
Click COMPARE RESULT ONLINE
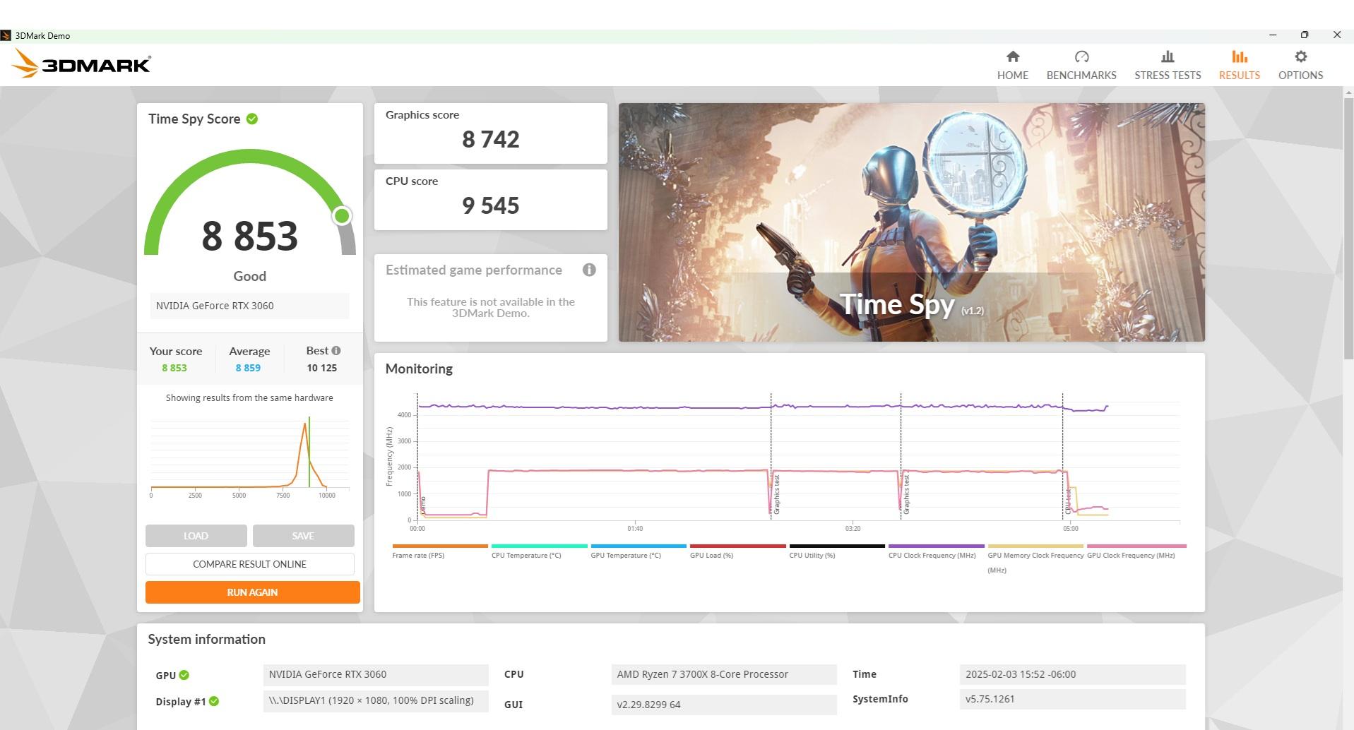coord(250,564)
